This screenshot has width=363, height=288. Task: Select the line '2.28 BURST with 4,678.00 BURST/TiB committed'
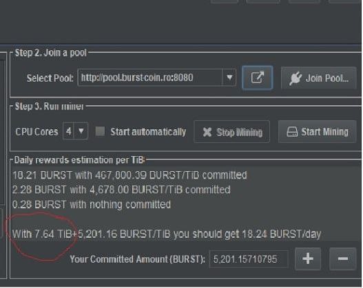point(121,190)
